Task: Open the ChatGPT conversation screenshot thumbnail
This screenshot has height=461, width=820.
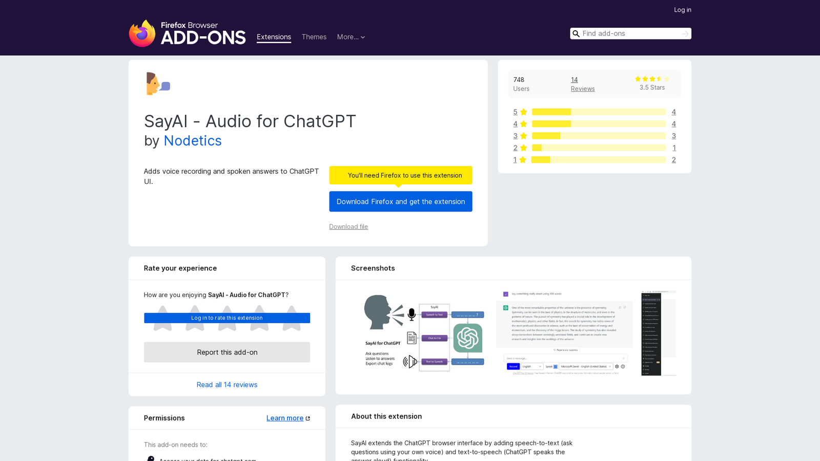Action: pos(564,333)
